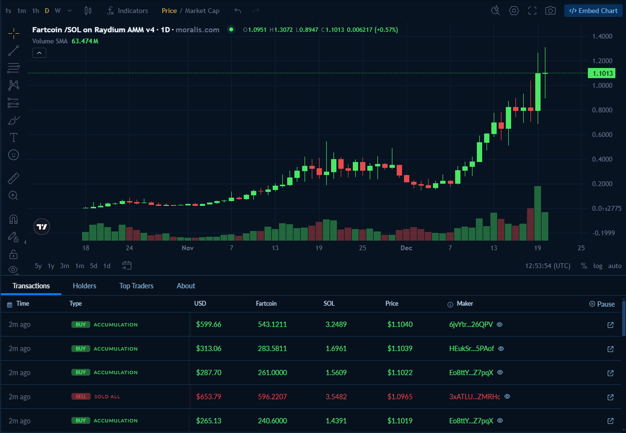Activate the zoom-in tool
Screen dimensions: 626x433
13,196
